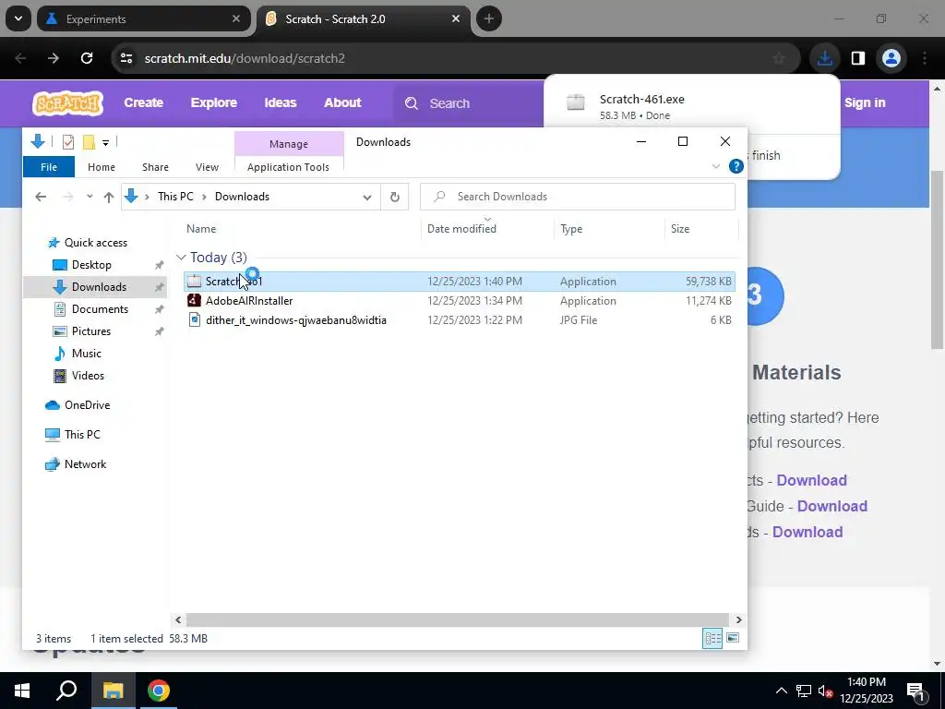Screen dimensions: 945x709
Task: Select AdobeAIRInstaller file icon
Action: click(194, 301)
